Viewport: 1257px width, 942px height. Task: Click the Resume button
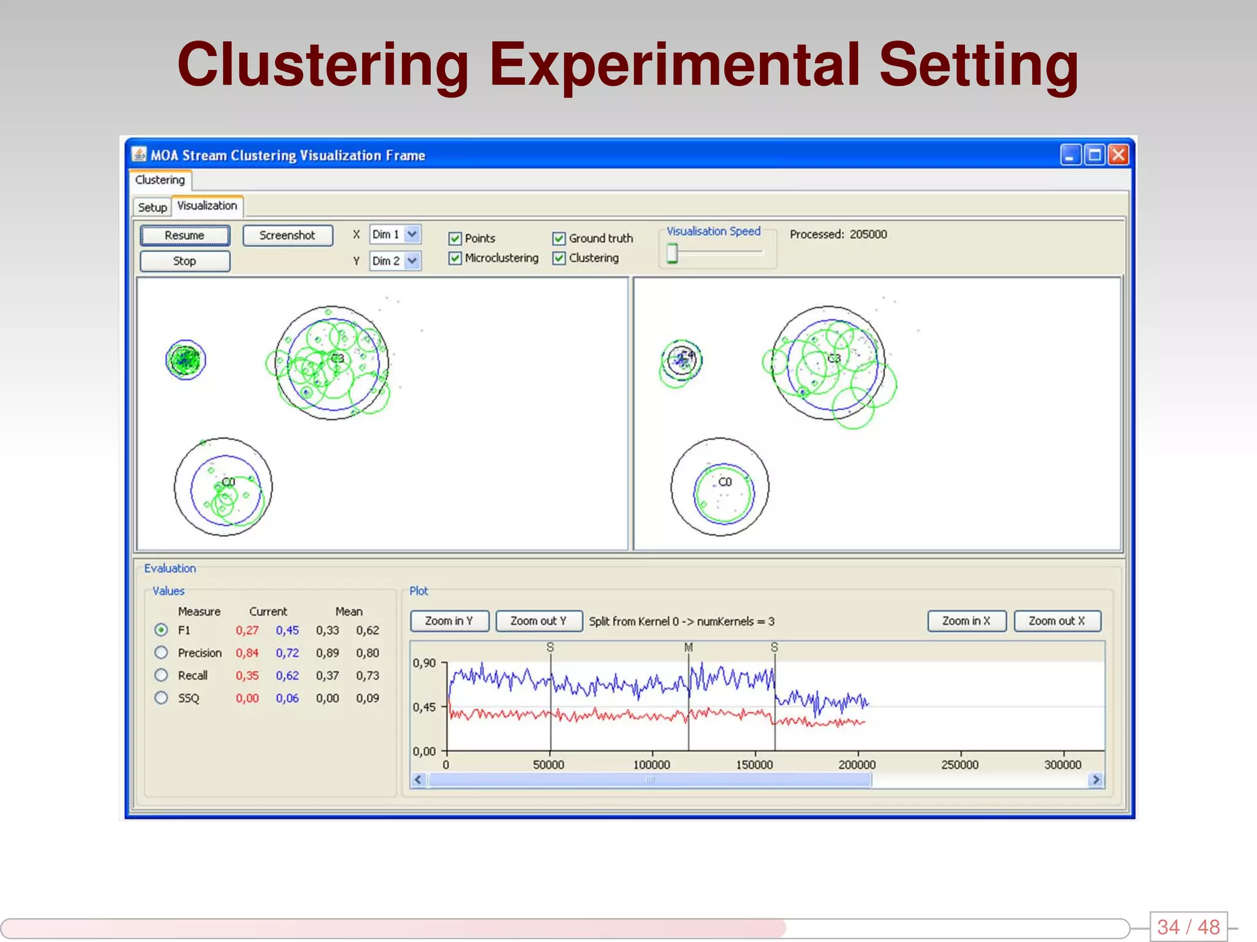185,235
